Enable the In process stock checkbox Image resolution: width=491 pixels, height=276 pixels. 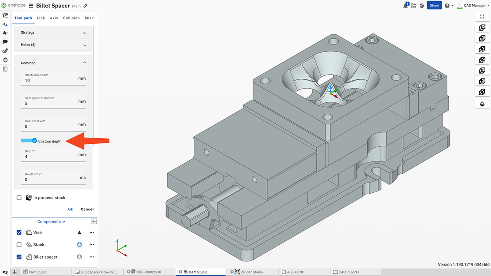tap(19, 197)
